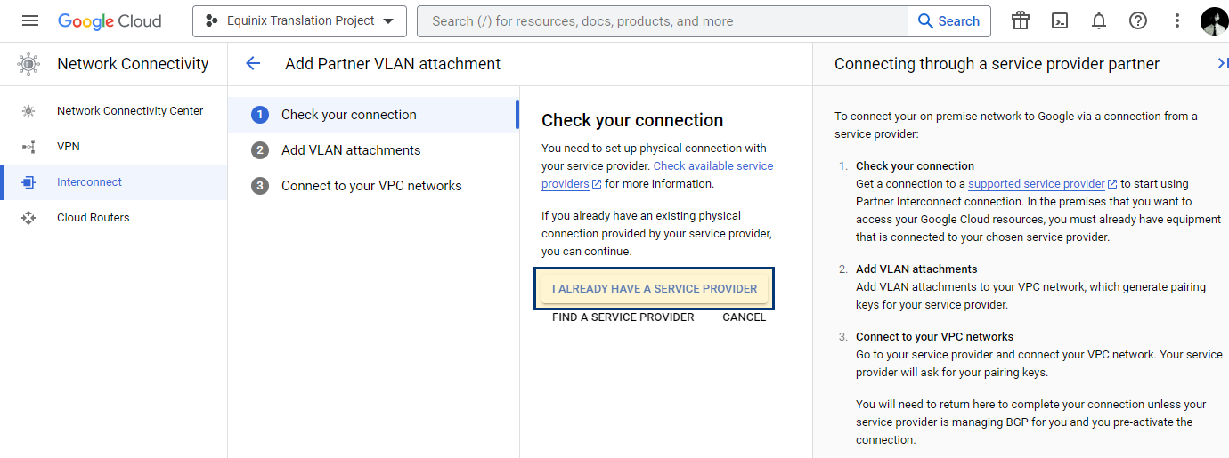This screenshot has height=458, width=1229.
Task: Open the notifications bell
Action: [x=1099, y=21]
